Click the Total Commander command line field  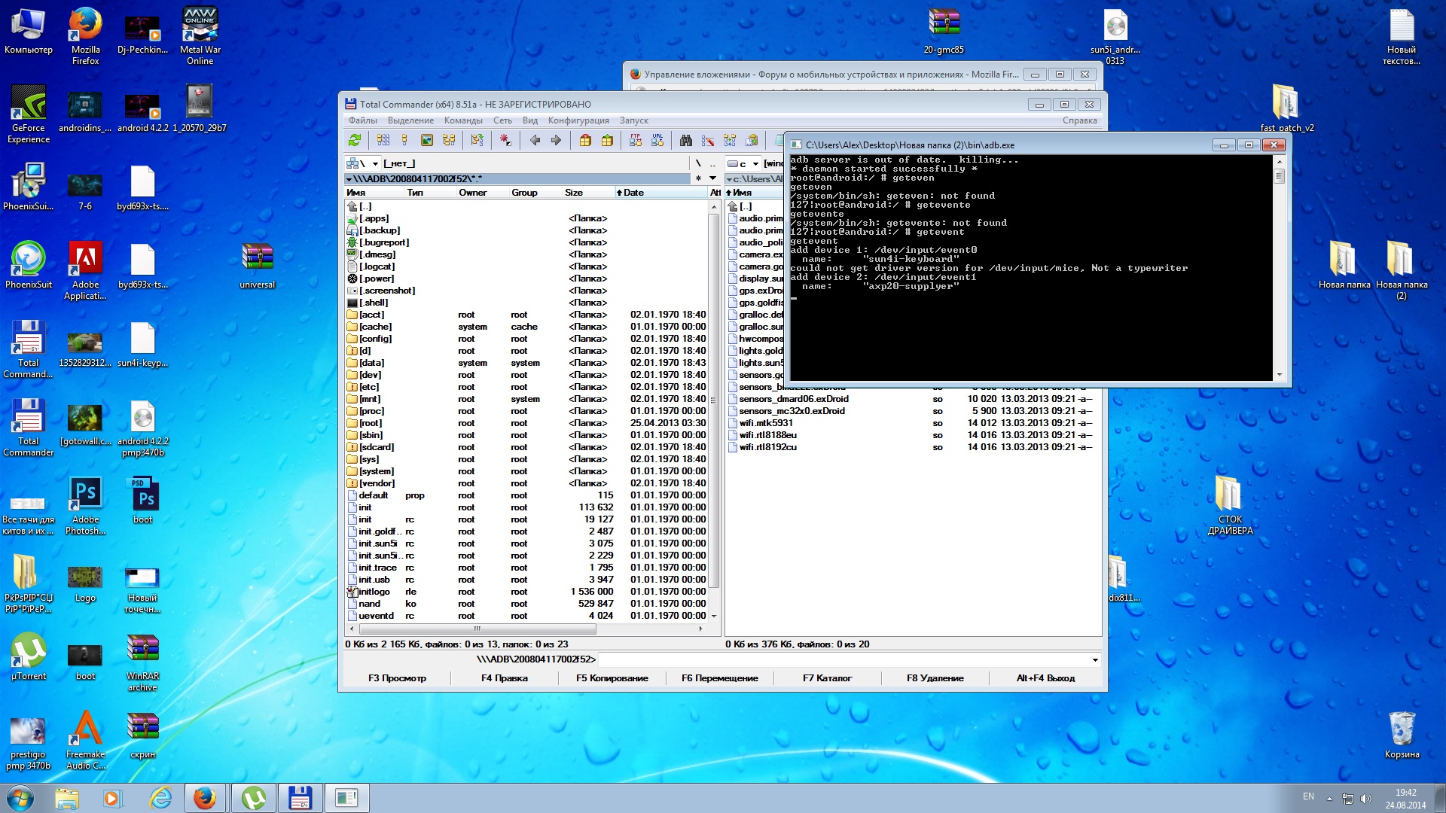[x=843, y=659]
